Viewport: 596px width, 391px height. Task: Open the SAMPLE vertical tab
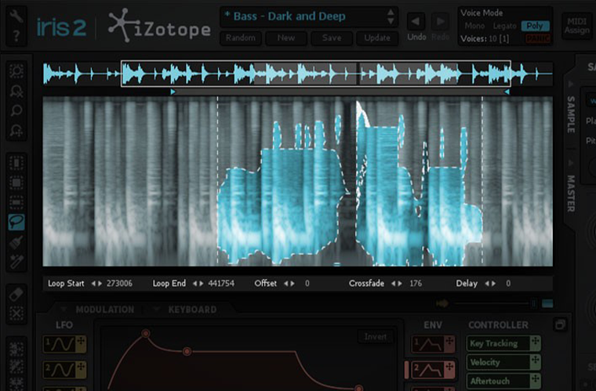pos(571,114)
